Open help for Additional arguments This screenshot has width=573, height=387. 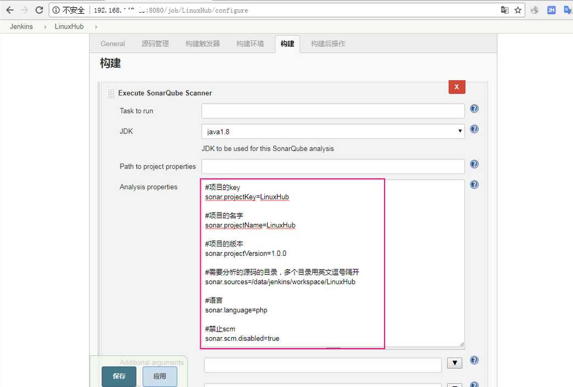pyautogui.click(x=474, y=360)
